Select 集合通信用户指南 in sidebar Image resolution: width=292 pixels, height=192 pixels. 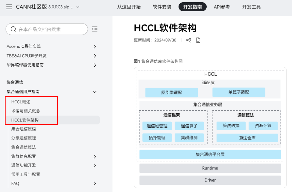click(23, 91)
